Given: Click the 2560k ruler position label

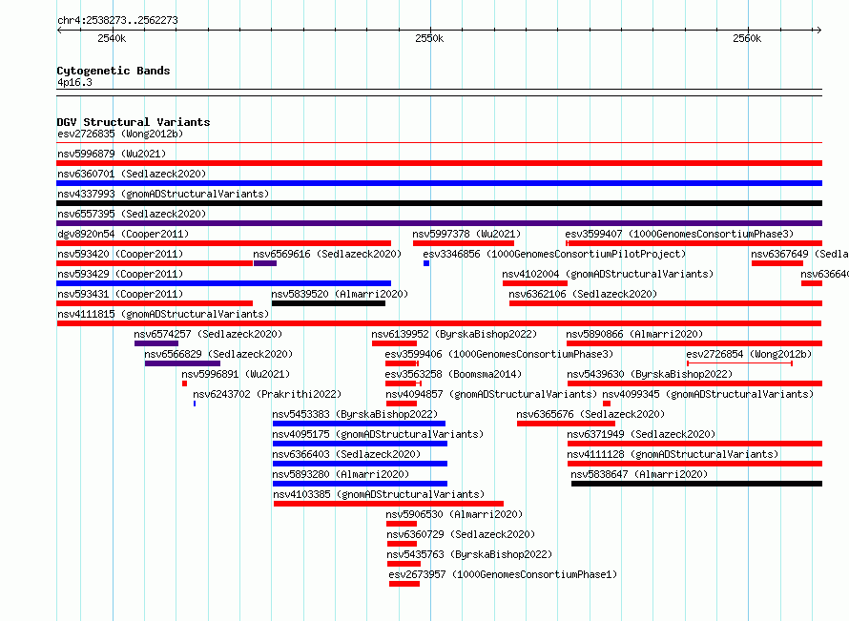Looking at the screenshot, I should (747, 38).
